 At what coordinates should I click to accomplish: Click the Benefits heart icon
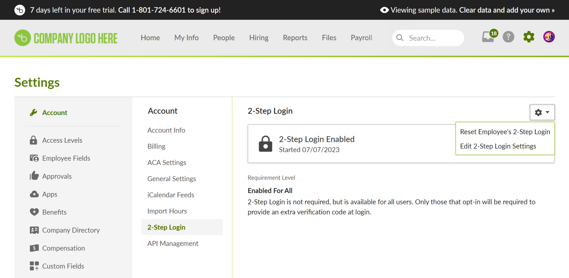click(33, 212)
